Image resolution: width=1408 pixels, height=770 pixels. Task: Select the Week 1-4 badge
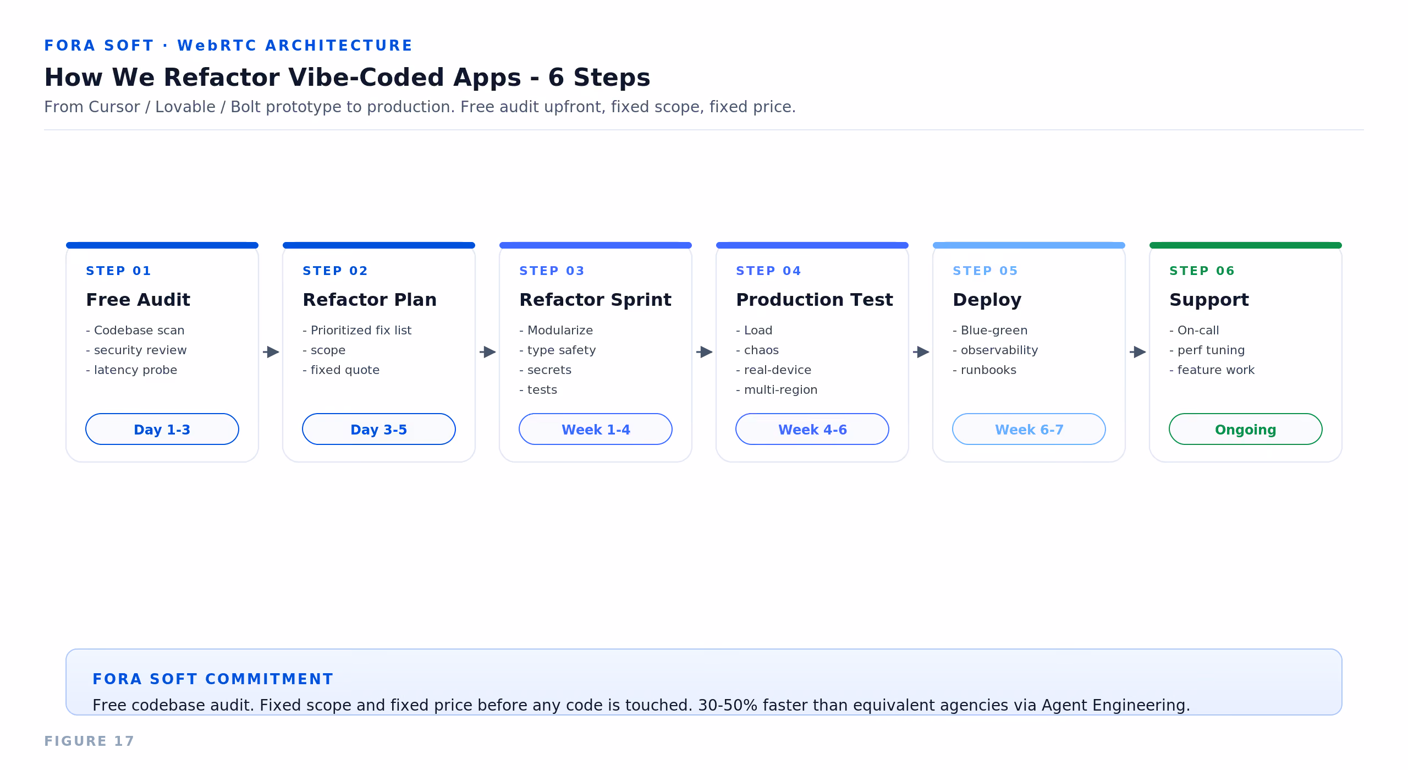pyautogui.click(x=596, y=429)
